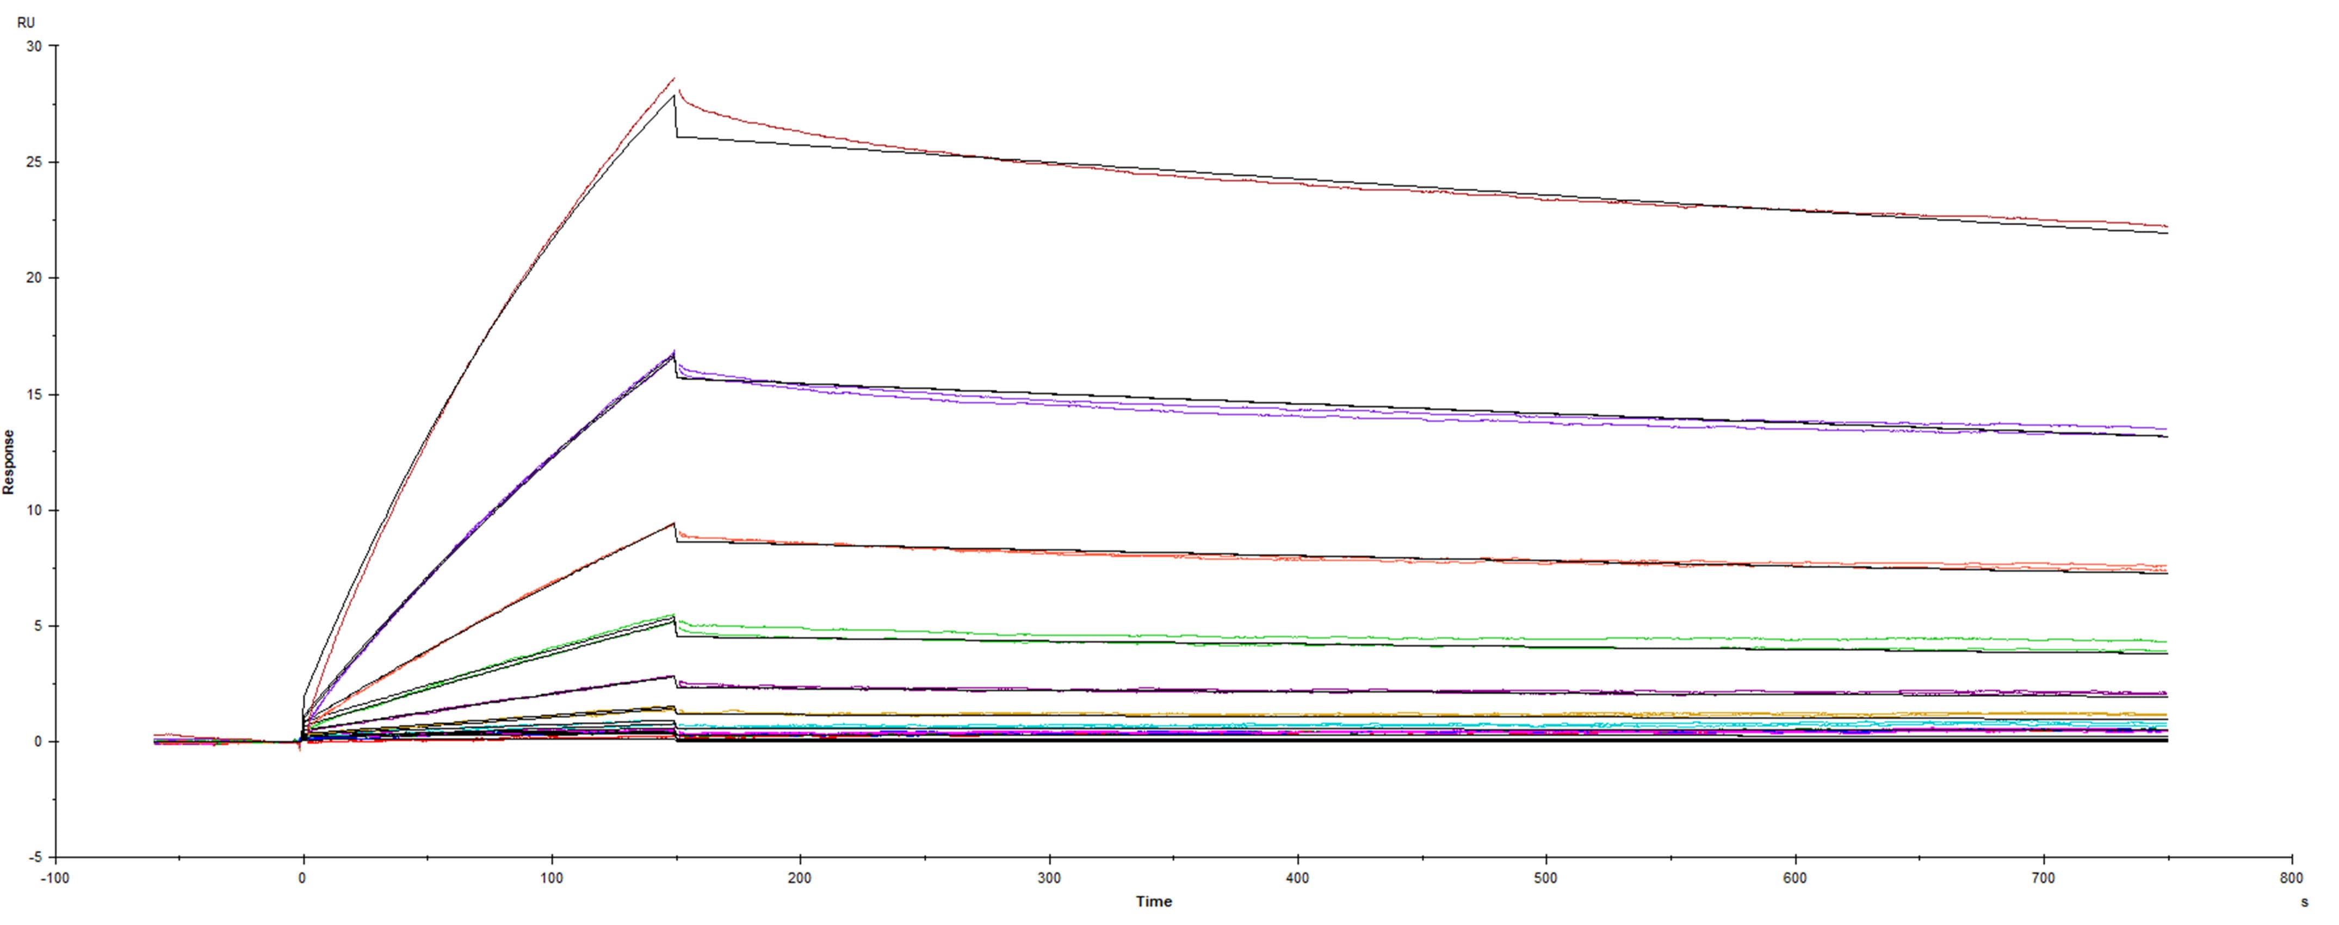Click the x-axis tick label 600

[1794, 879]
